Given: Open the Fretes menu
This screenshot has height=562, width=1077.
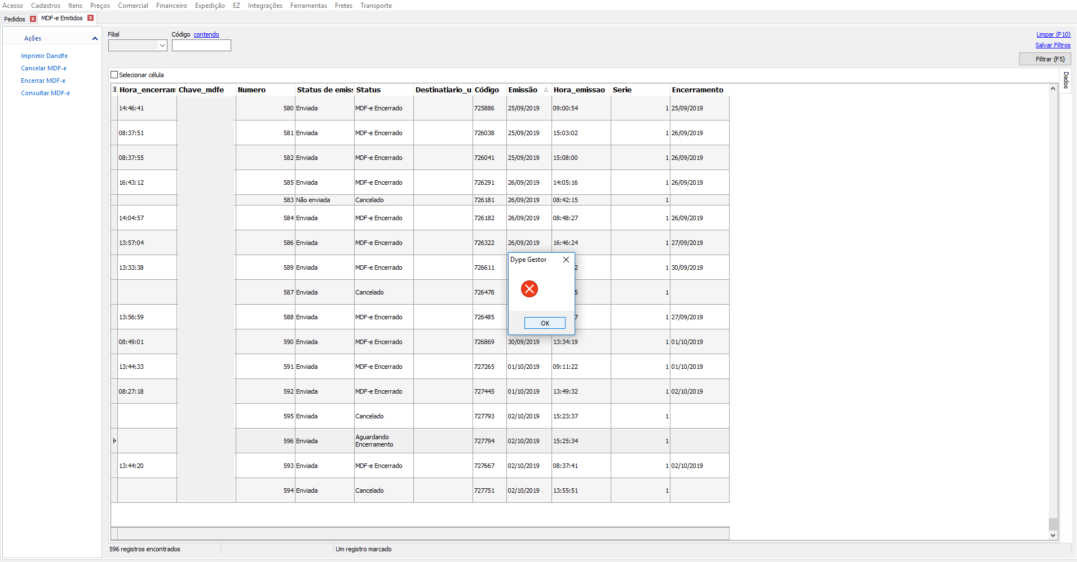Looking at the screenshot, I should click(x=343, y=6).
